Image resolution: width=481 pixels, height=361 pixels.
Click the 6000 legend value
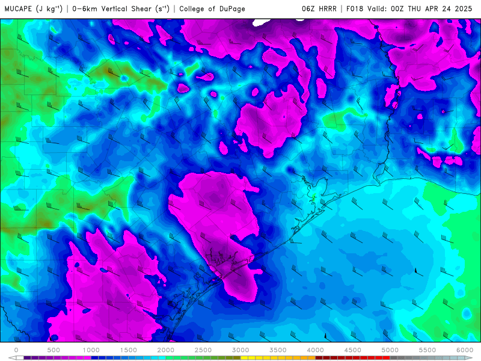point(465,350)
